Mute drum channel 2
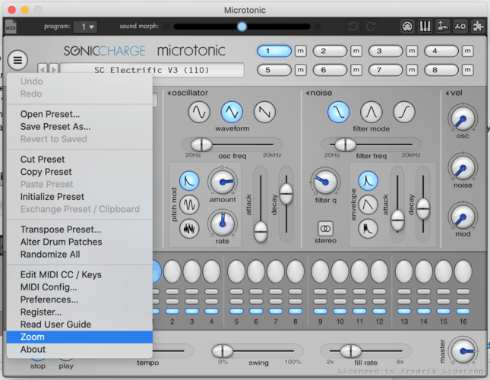 356,51
